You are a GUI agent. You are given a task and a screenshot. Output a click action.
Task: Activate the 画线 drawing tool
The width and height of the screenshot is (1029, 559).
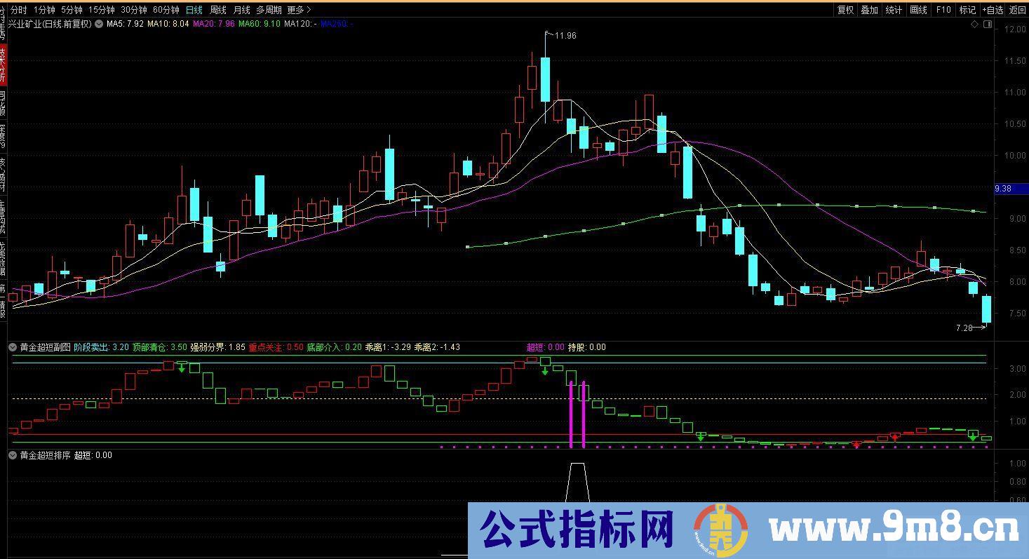(x=918, y=10)
